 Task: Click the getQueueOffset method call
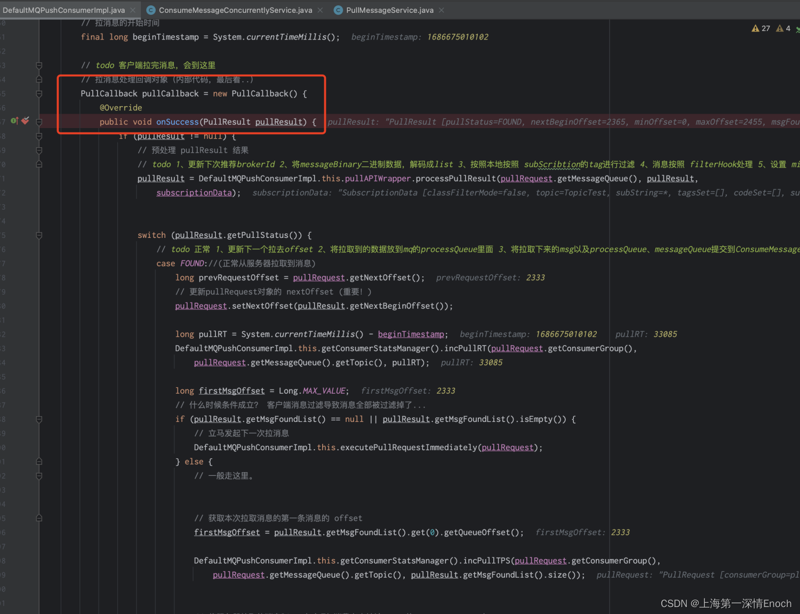(477, 532)
